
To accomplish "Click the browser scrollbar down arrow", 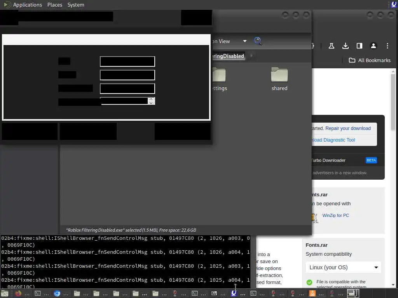I will click(x=393, y=285).
